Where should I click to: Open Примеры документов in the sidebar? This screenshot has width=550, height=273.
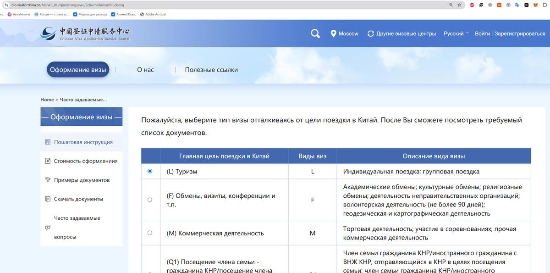82,180
